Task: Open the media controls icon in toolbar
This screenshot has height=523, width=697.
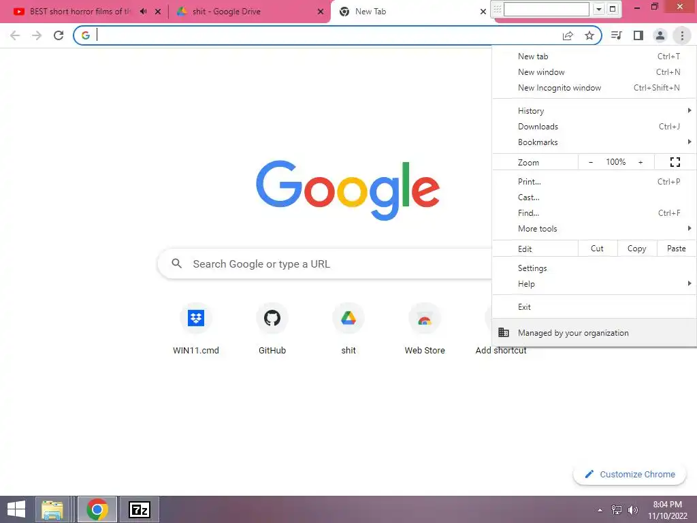Action: (616, 35)
